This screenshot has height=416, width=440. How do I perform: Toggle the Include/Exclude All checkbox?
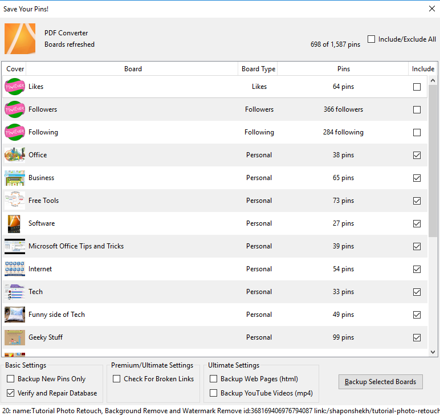click(371, 39)
